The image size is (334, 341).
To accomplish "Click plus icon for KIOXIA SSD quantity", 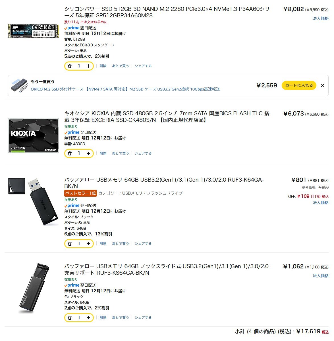I will click(88, 153).
